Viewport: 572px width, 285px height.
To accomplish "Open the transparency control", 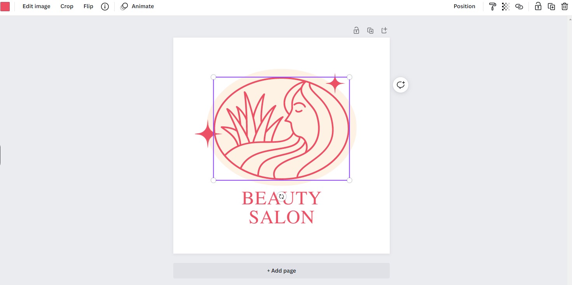I will [x=506, y=6].
